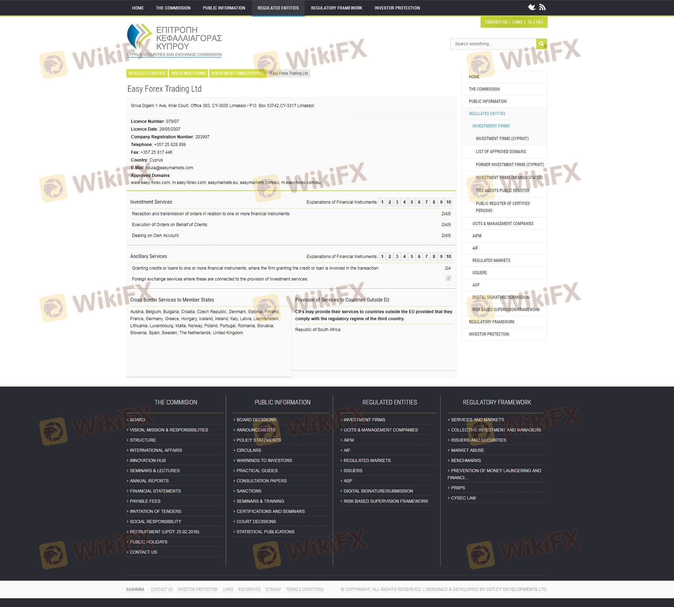This screenshot has width=674, height=607.
Task: Open UCITS & Management Companies sidebar item
Action: pyautogui.click(x=503, y=224)
